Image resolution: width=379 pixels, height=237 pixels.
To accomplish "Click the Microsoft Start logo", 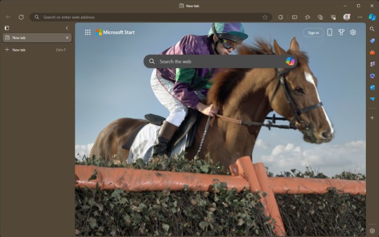I will (x=115, y=33).
